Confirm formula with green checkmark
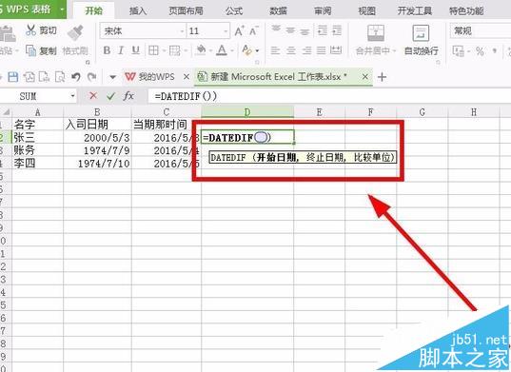 pos(110,96)
